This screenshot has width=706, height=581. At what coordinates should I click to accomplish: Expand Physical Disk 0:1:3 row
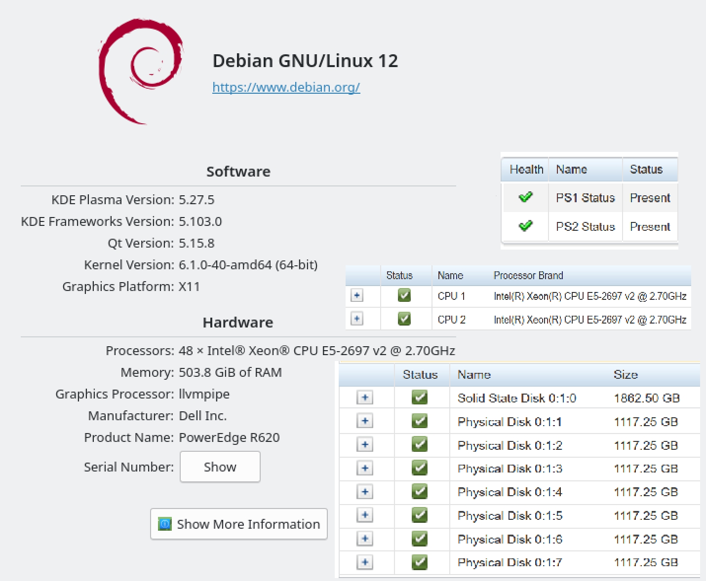coord(365,468)
